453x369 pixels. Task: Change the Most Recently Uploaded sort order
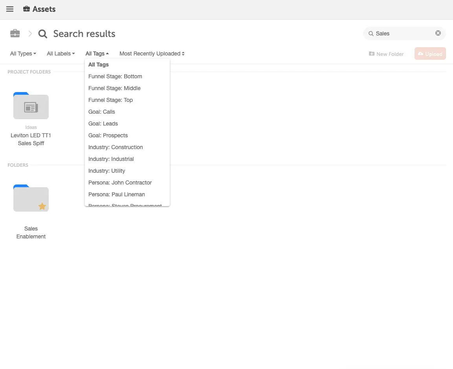click(x=152, y=54)
